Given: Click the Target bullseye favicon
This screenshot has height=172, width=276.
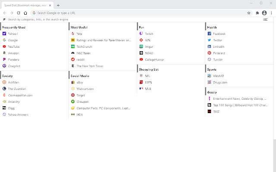Looking at the screenshot, I should coord(73,95).
